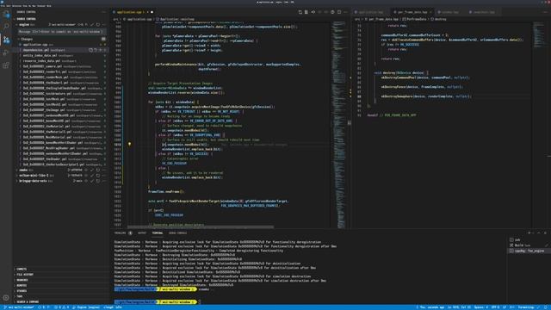This screenshot has height=310, width=551.
Task: Click clangd idle status item
Action: 113,307
